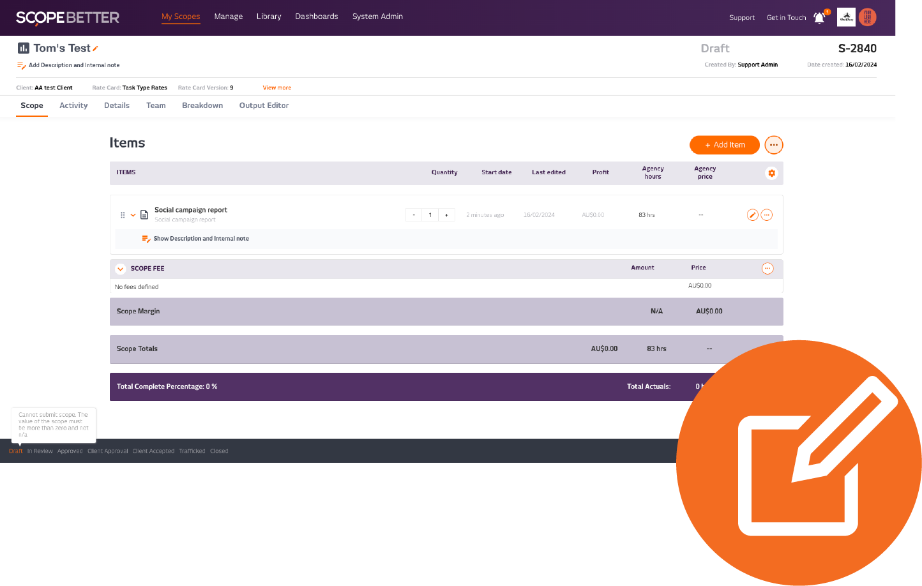Click the View more link
This screenshot has height=586, width=922.
[x=276, y=88]
